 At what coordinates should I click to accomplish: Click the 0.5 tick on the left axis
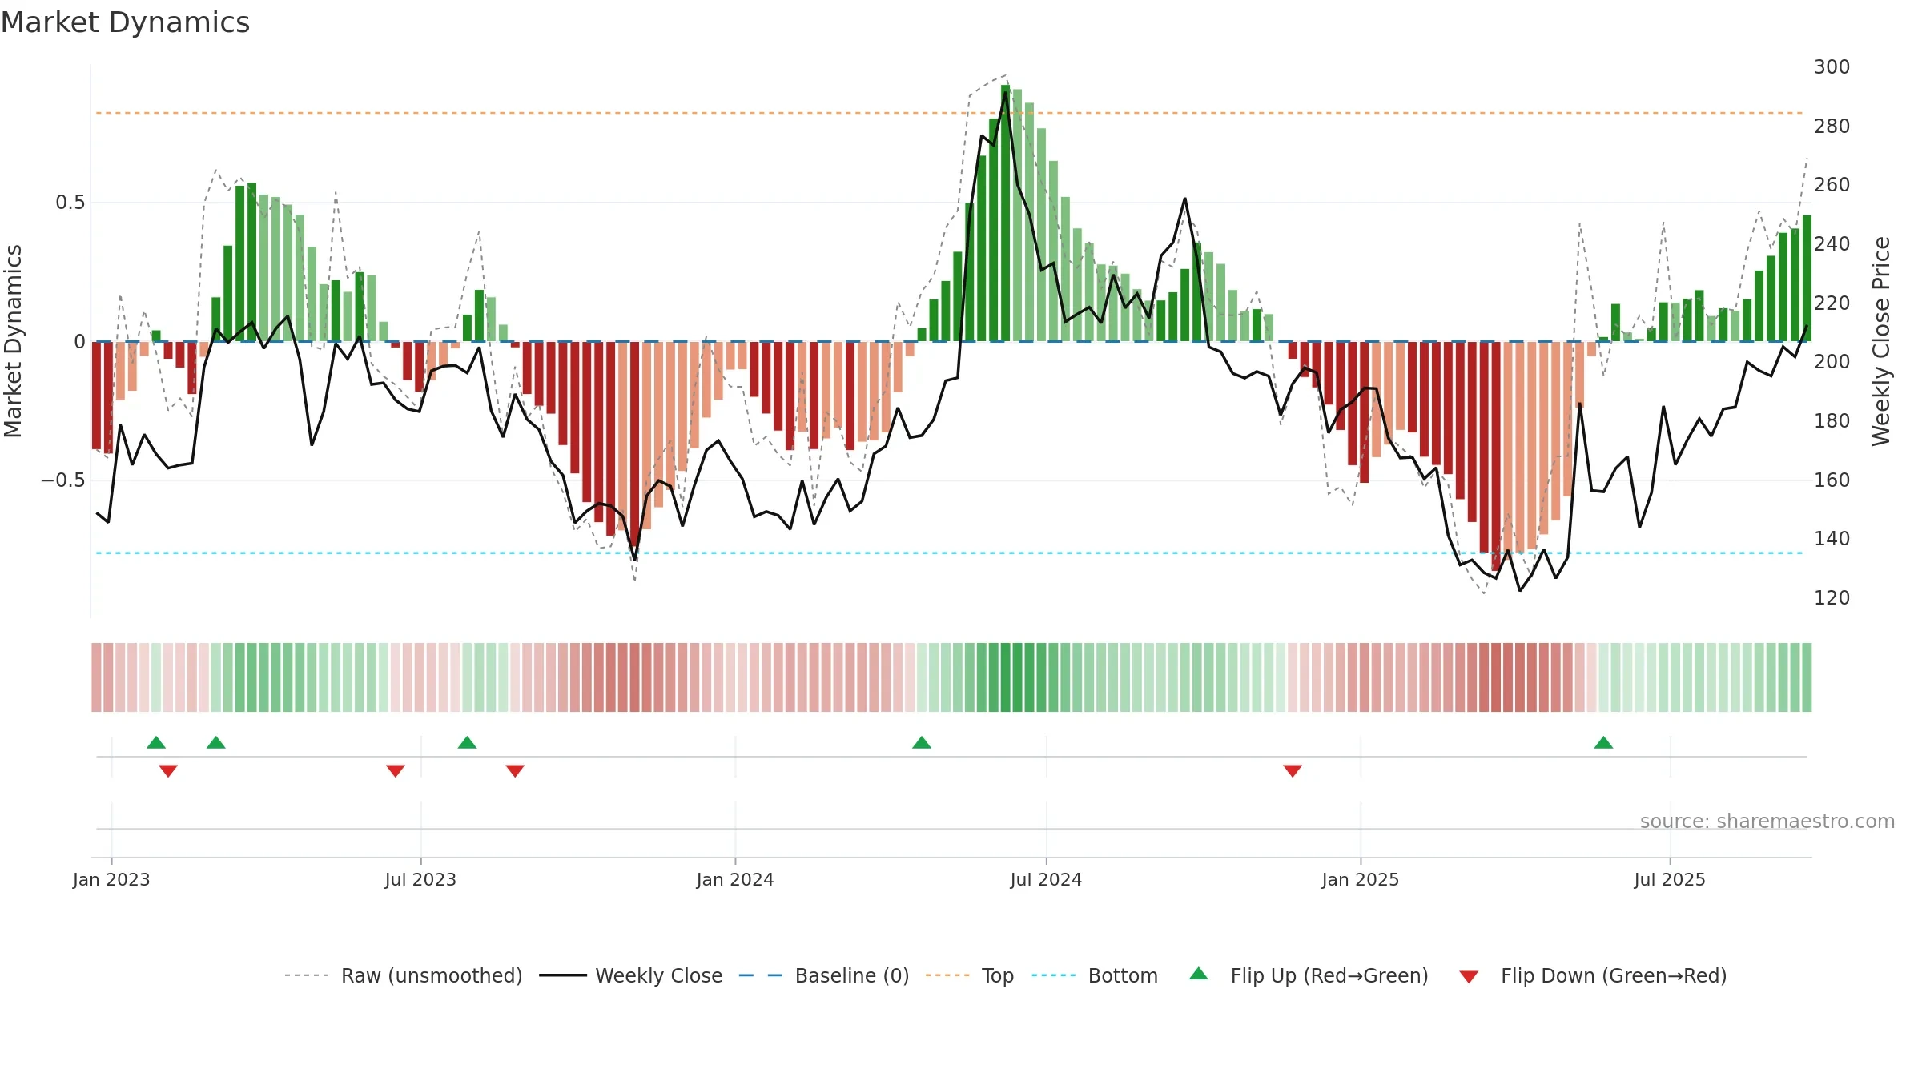pos(70,203)
